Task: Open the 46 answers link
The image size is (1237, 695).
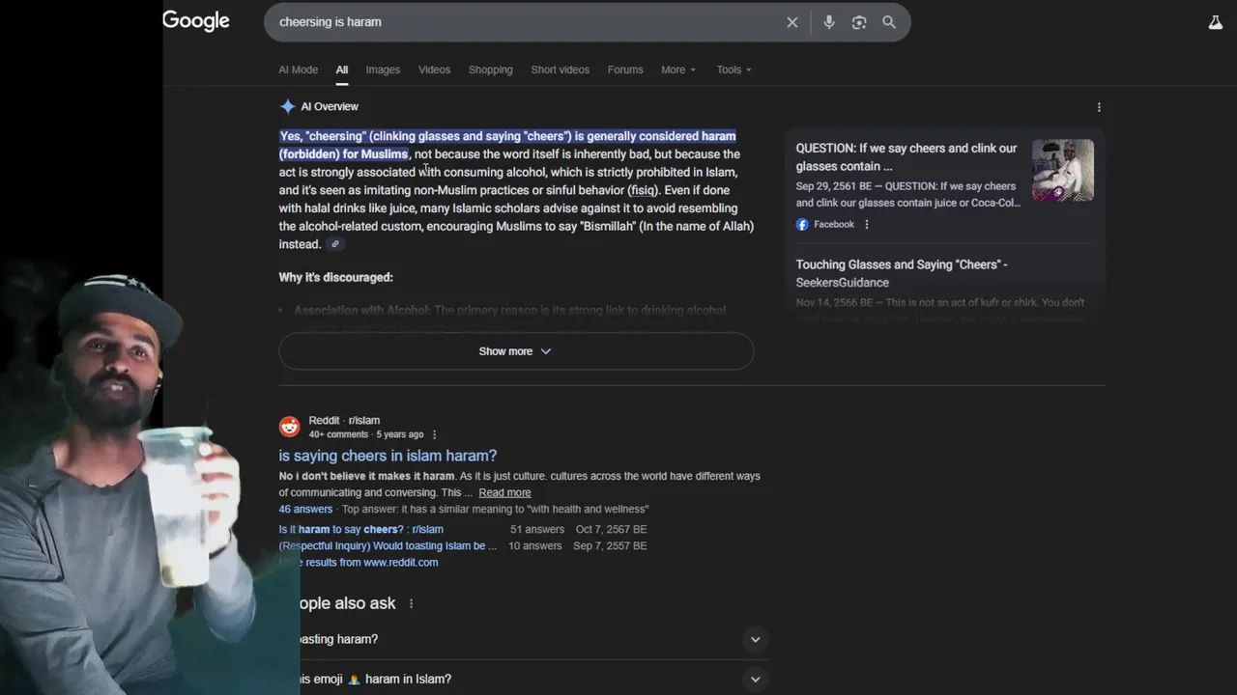Action: point(305,509)
